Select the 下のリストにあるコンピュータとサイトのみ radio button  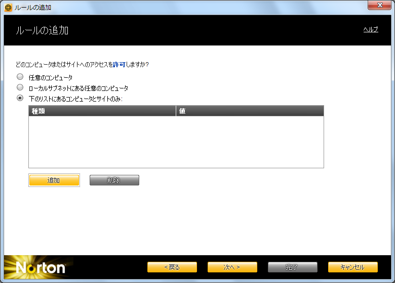pos(20,98)
